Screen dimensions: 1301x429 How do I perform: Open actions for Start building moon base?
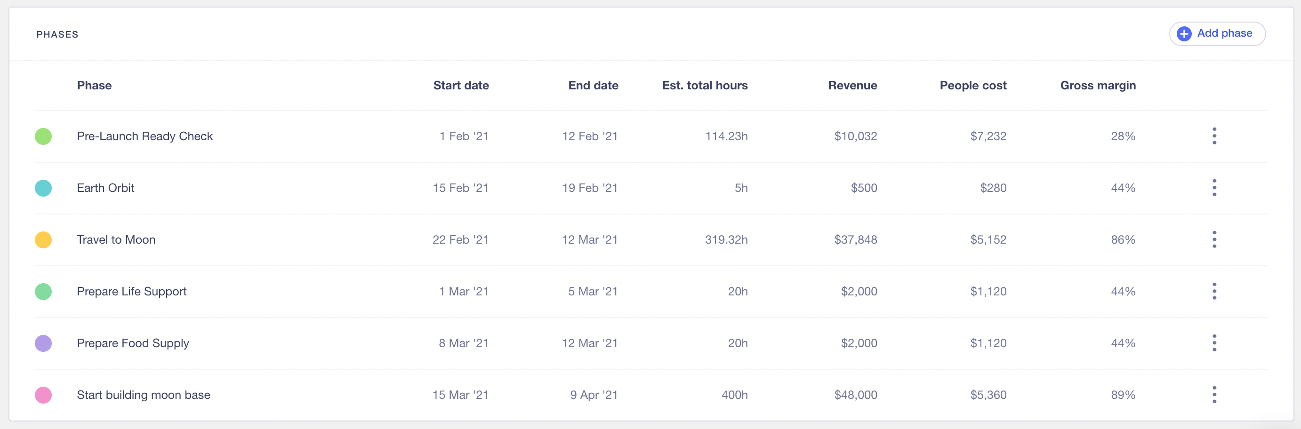pyautogui.click(x=1214, y=395)
